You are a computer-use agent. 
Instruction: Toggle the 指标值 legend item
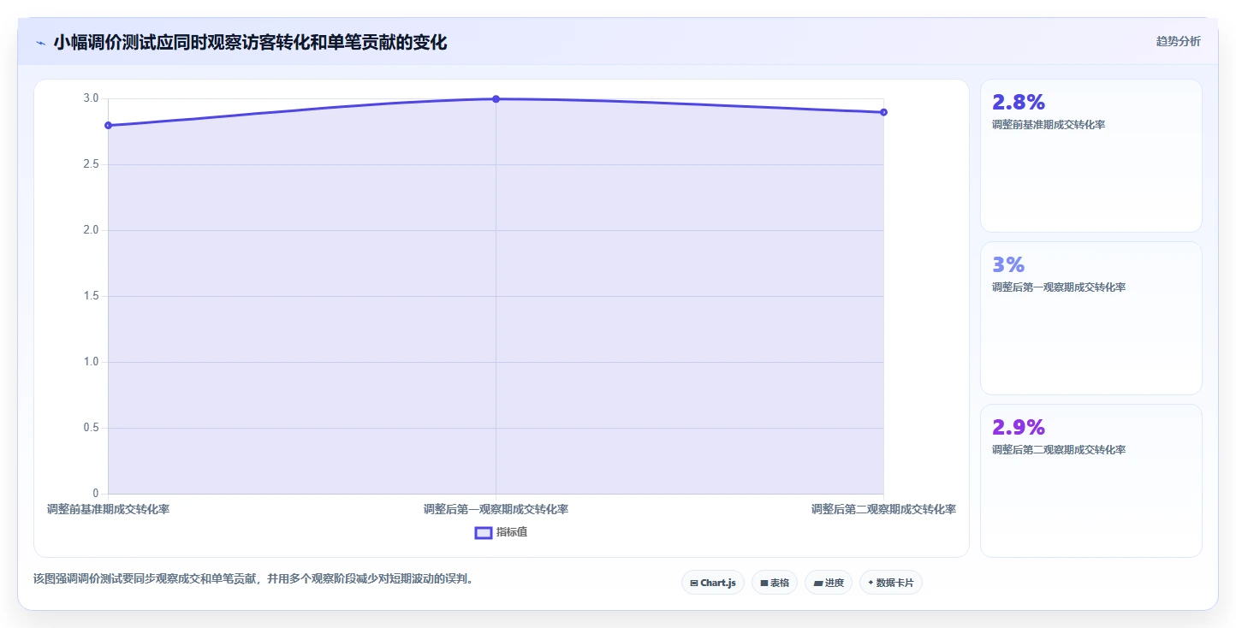(502, 532)
